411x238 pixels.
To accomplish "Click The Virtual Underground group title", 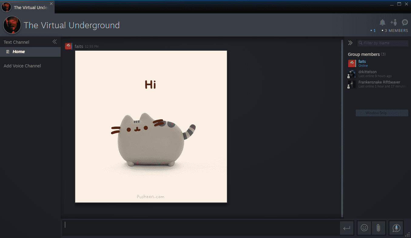I will [x=72, y=25].
